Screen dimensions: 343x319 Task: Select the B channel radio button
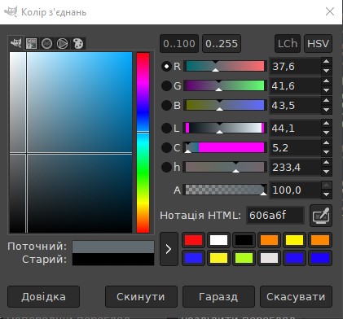(x=166, y=105)
